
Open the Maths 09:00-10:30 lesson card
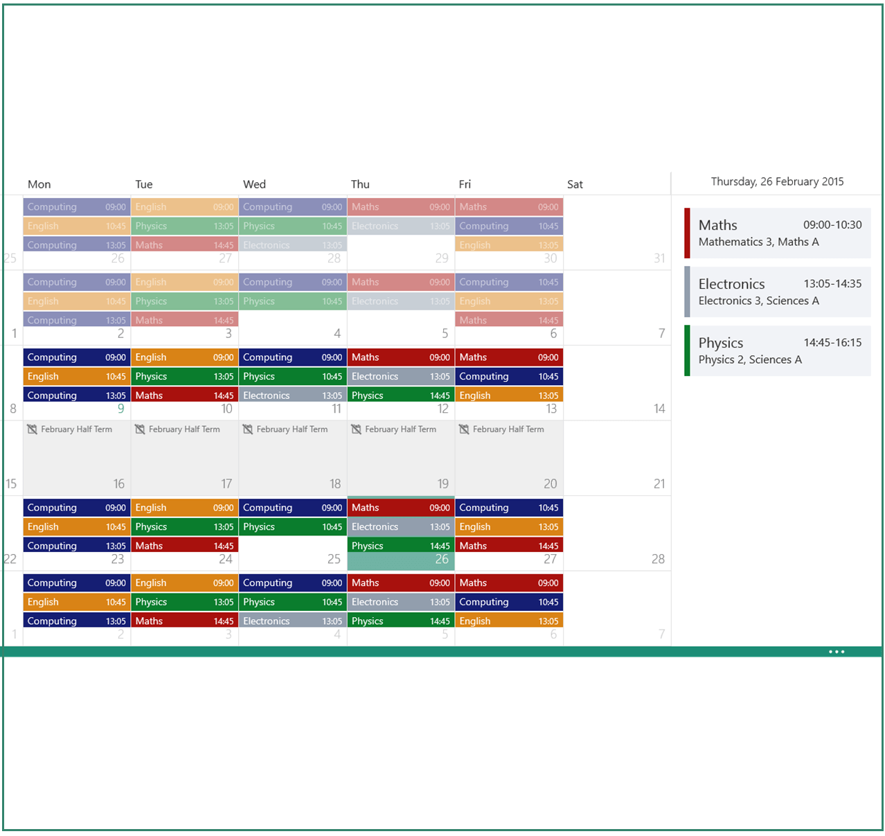click(778, 233)
